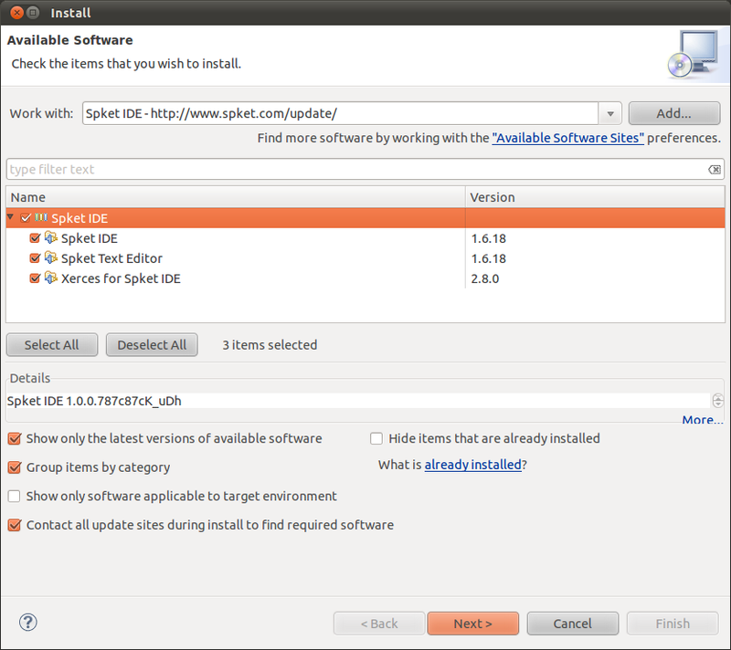
Task: Open help via question mark icon
Action: (28, 622)
